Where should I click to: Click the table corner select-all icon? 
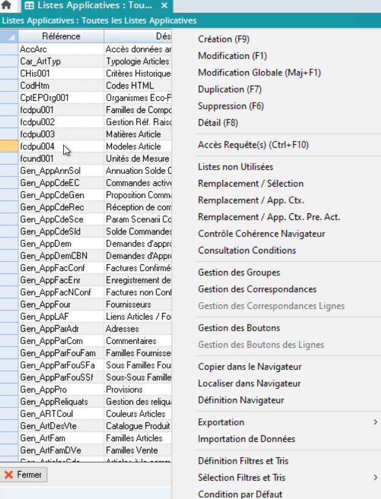pos(9,36)
